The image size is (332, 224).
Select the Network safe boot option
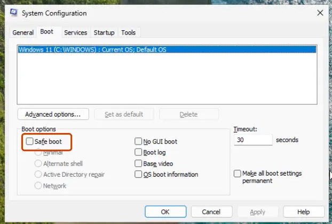coord(38,186)
